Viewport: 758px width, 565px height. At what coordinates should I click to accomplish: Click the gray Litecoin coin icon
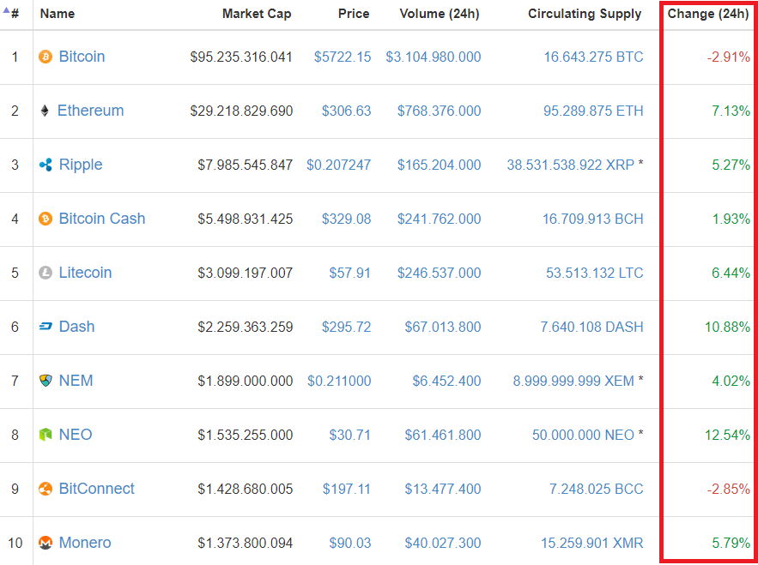point(45,273)
